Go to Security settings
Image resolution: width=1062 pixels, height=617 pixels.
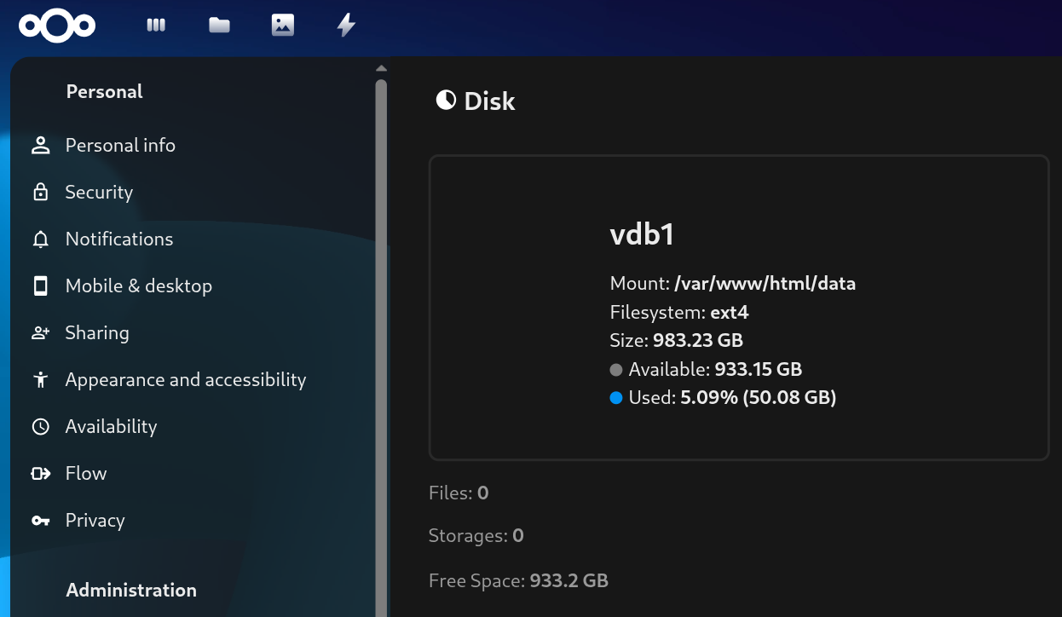(99, 193)
